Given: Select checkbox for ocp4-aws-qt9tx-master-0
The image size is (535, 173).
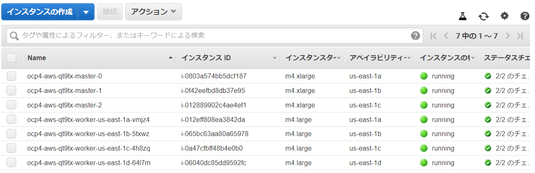Looking at the screenshot, I should (x=11, y=76).
